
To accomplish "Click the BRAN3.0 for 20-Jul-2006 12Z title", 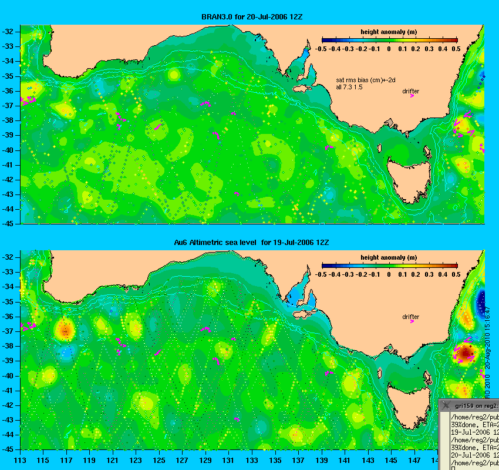I will [252, 17].
